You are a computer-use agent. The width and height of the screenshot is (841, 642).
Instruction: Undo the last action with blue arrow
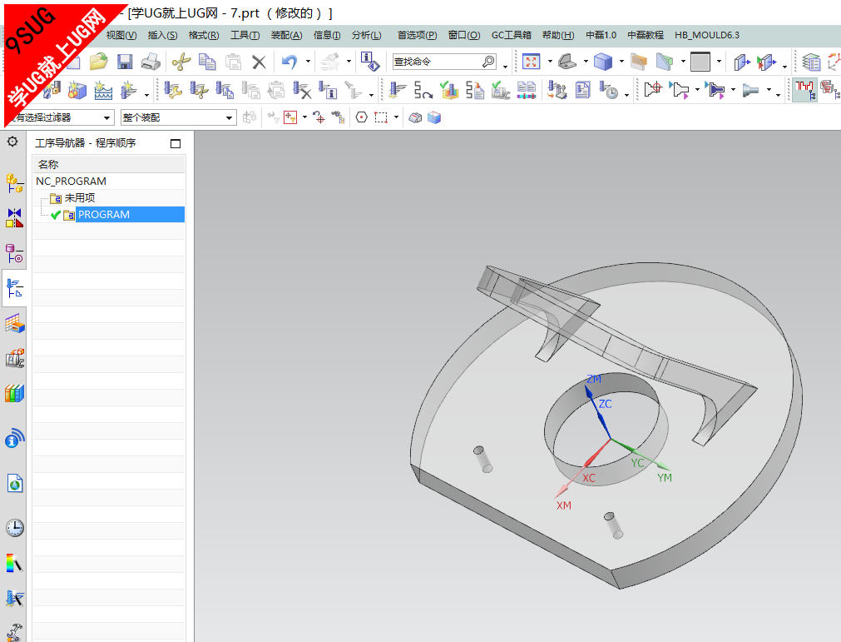tap(289, 62)
